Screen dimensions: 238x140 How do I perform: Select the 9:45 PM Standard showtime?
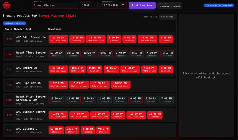[103, 130]
